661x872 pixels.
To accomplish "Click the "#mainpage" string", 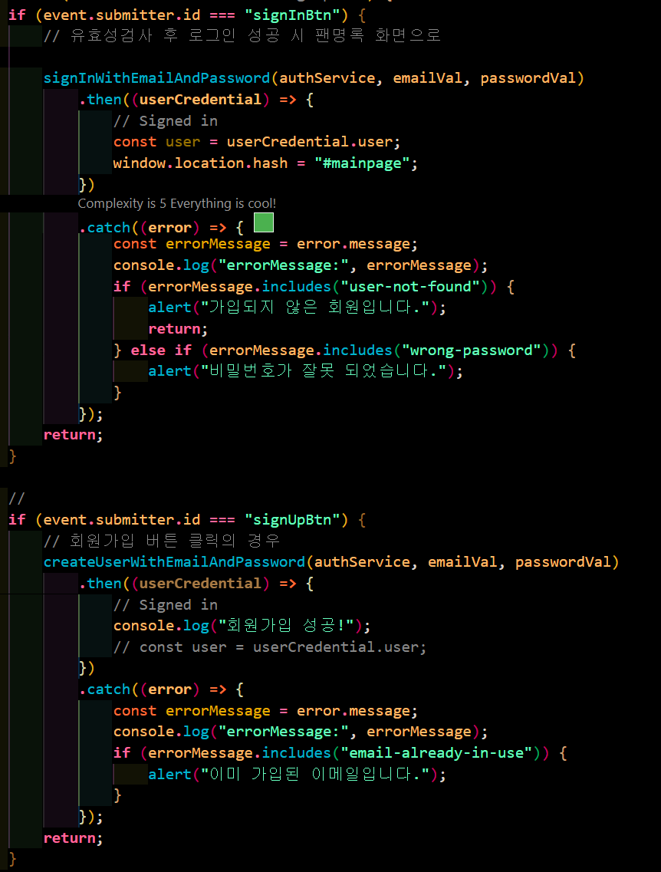I will (362, 163).
